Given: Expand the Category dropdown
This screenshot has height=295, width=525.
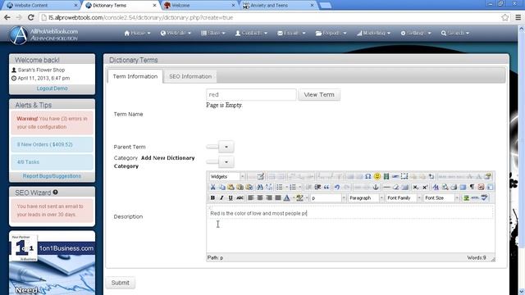Looking at the screenshot, I should click(226, 162).
